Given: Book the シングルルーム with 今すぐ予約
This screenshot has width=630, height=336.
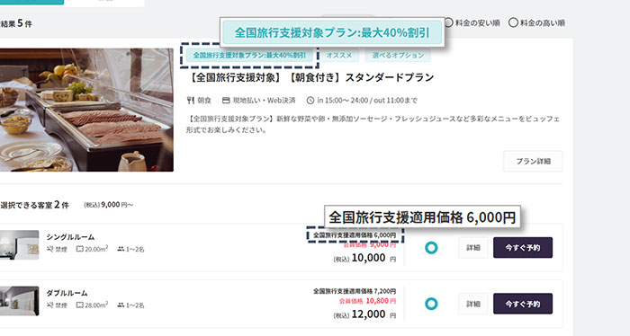Looking at the screenshot, I should (523, 248).
